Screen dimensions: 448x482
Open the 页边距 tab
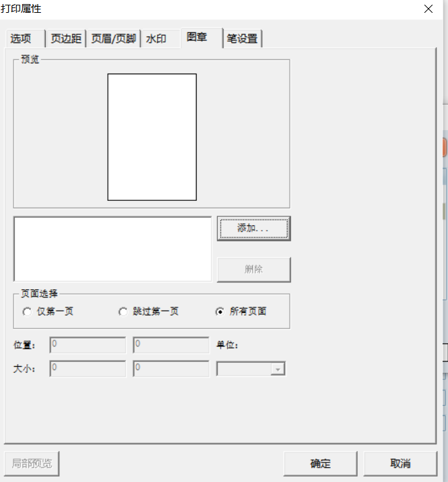tap(66, 38)
